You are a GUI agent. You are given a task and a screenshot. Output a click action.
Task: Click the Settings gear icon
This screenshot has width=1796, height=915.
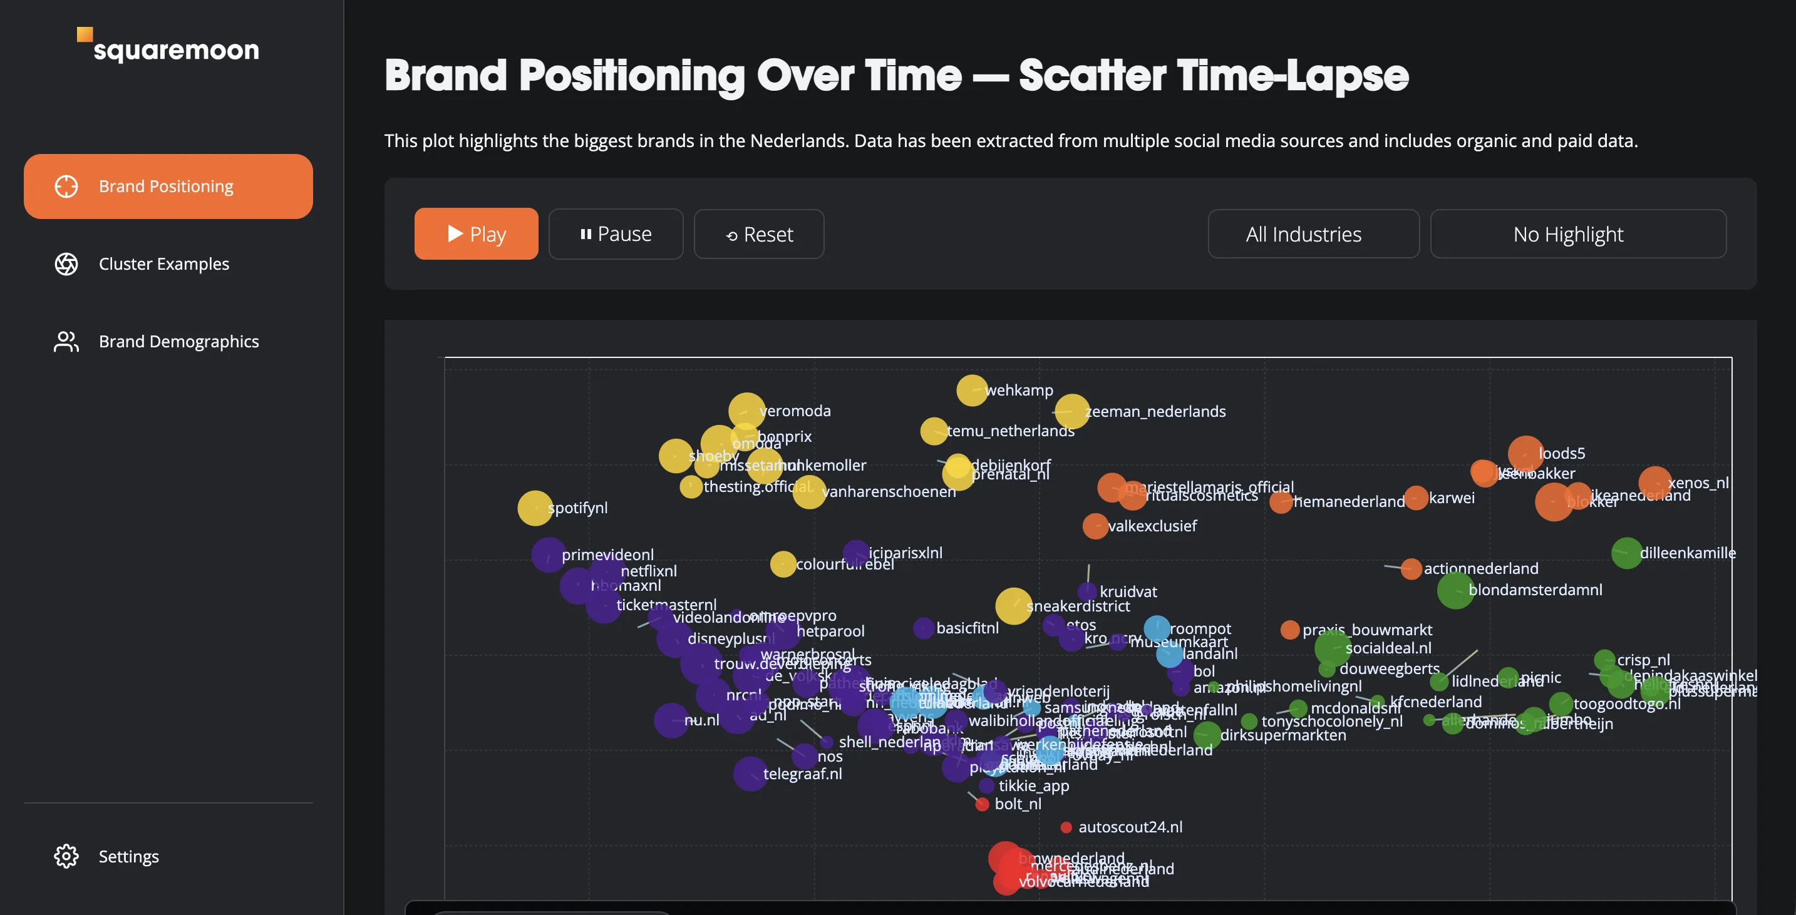pos(66,856)
